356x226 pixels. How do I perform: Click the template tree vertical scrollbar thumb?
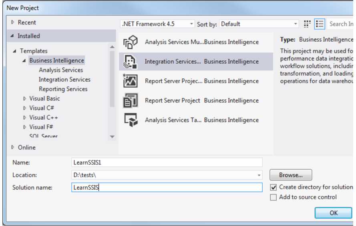point(112,79)
